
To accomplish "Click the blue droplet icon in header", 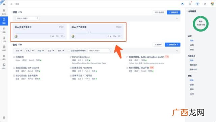I will tap(182, 4).
